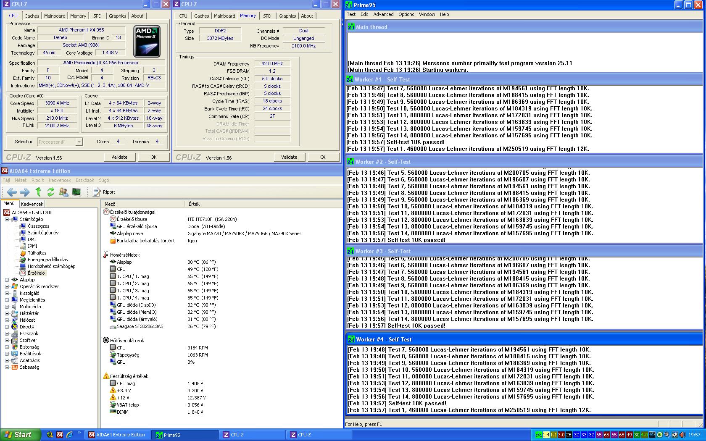Open the Eszközök menu in AIDA64
The width and height of the screenshot is (706, 441).
(x=85, y=180)
